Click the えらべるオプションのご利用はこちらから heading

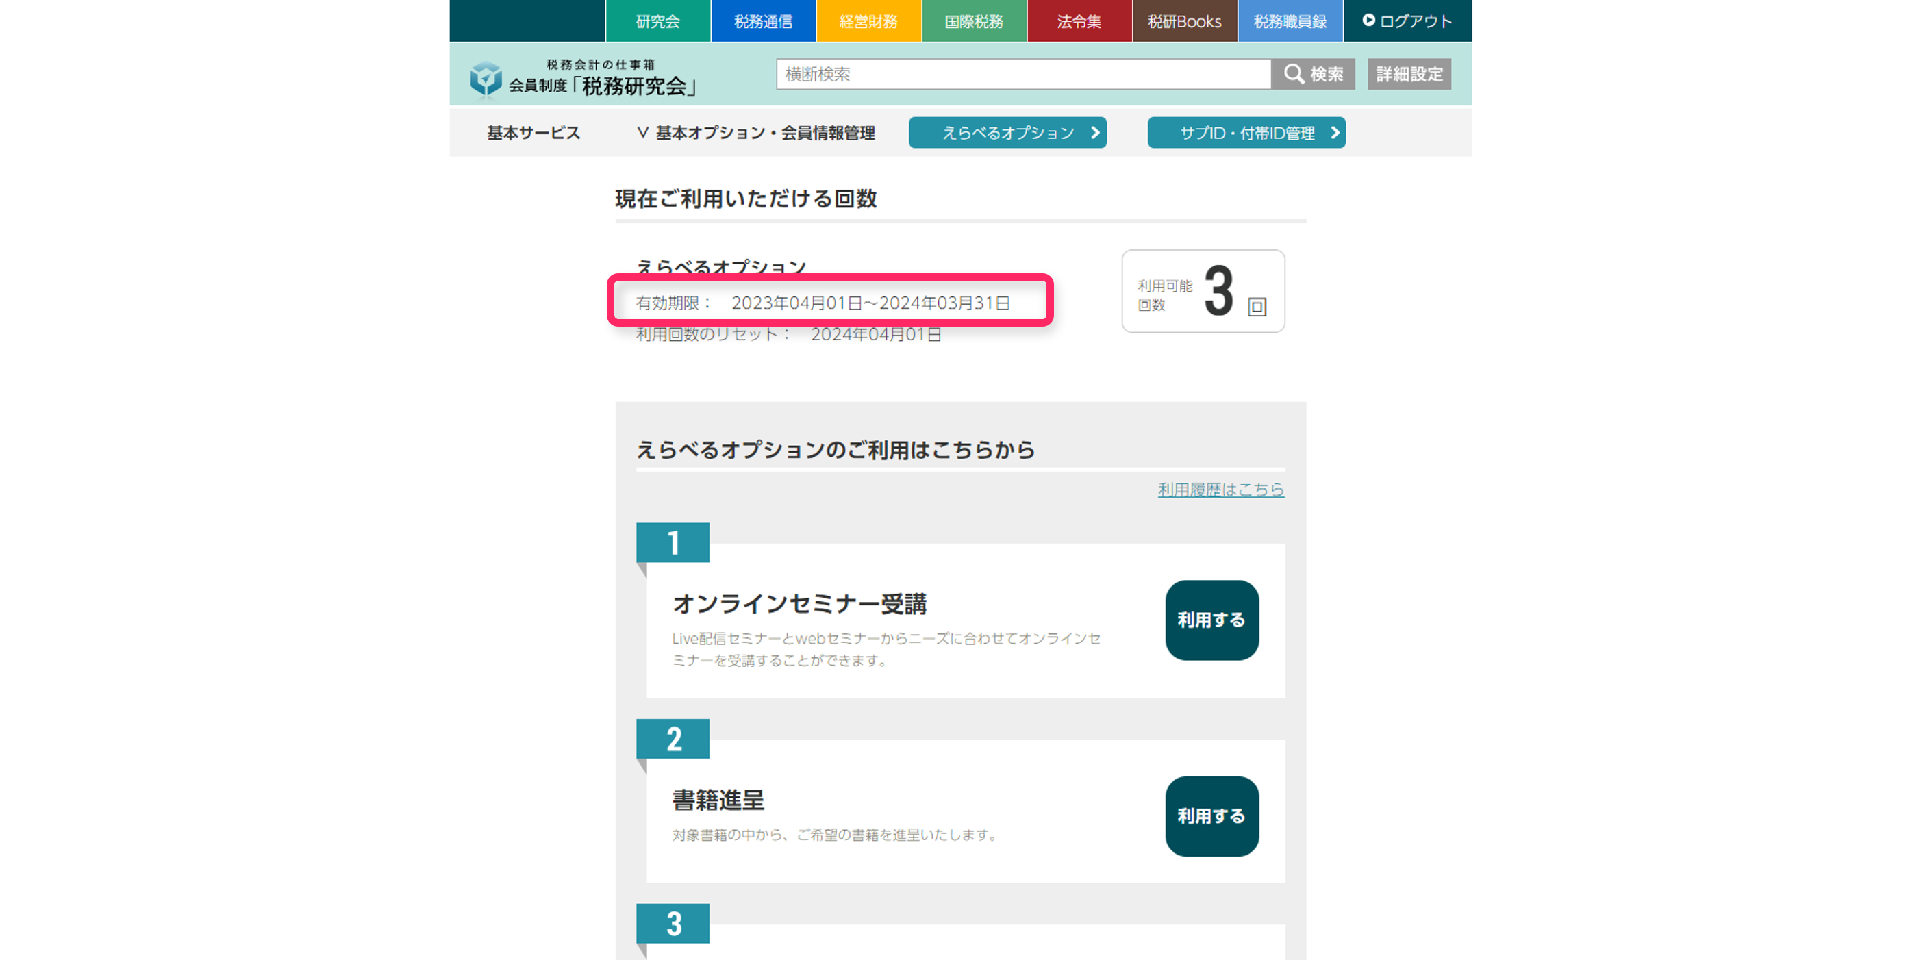(x=836, y=449)
